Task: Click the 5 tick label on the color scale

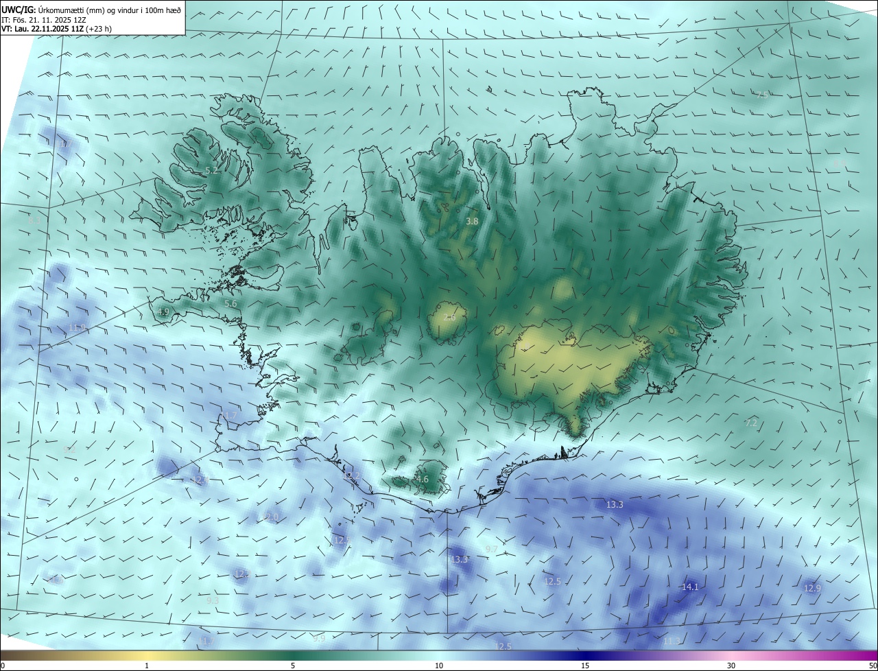Action: (x=293, y=666)
